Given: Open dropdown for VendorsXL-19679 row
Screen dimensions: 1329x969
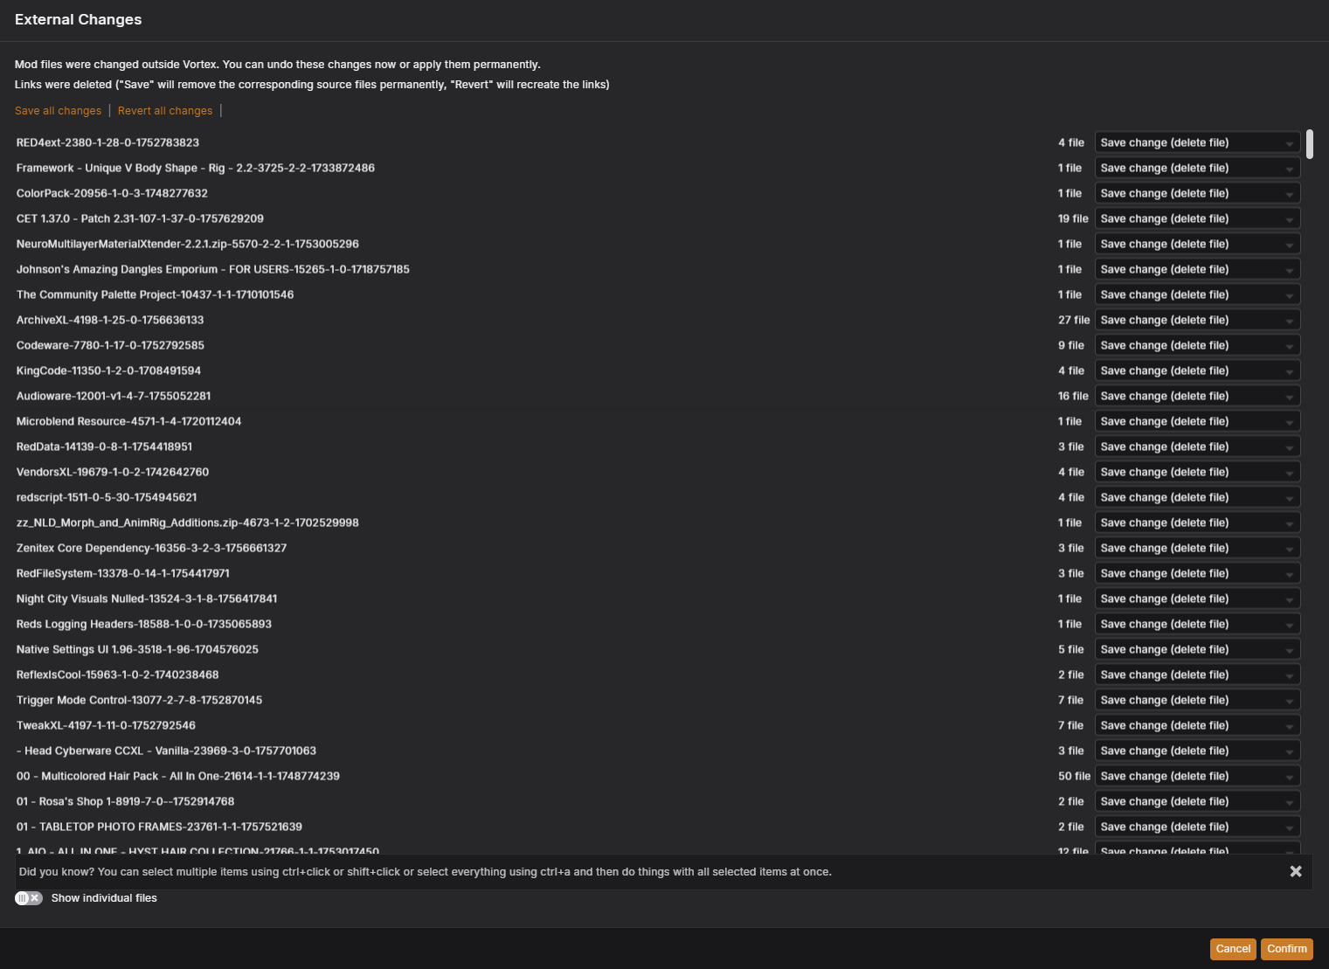Looking at the screenshot, I should [x=1197, y=472].
